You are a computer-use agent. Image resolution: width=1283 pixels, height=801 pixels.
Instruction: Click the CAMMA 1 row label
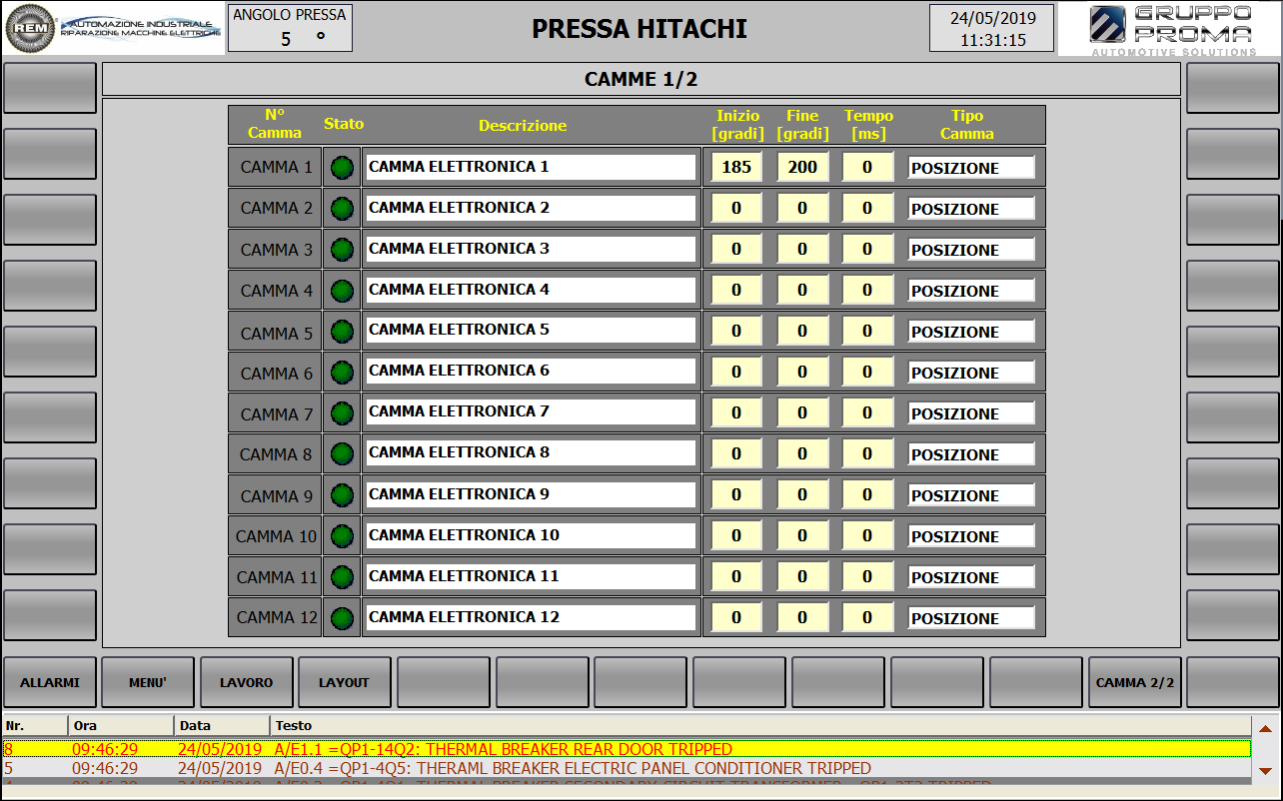point(275,168)
